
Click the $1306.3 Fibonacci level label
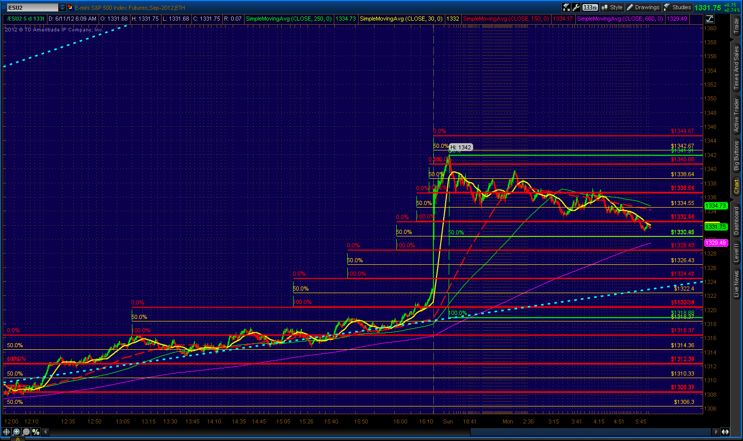pyautogui.click(x=684, y=402)
